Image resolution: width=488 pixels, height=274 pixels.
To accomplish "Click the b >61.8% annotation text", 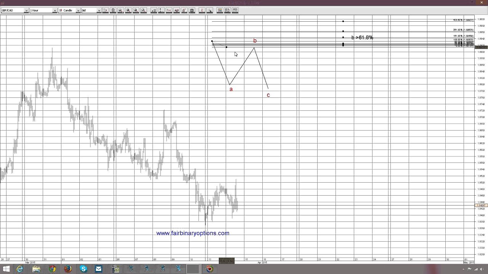I will [362, 38].
